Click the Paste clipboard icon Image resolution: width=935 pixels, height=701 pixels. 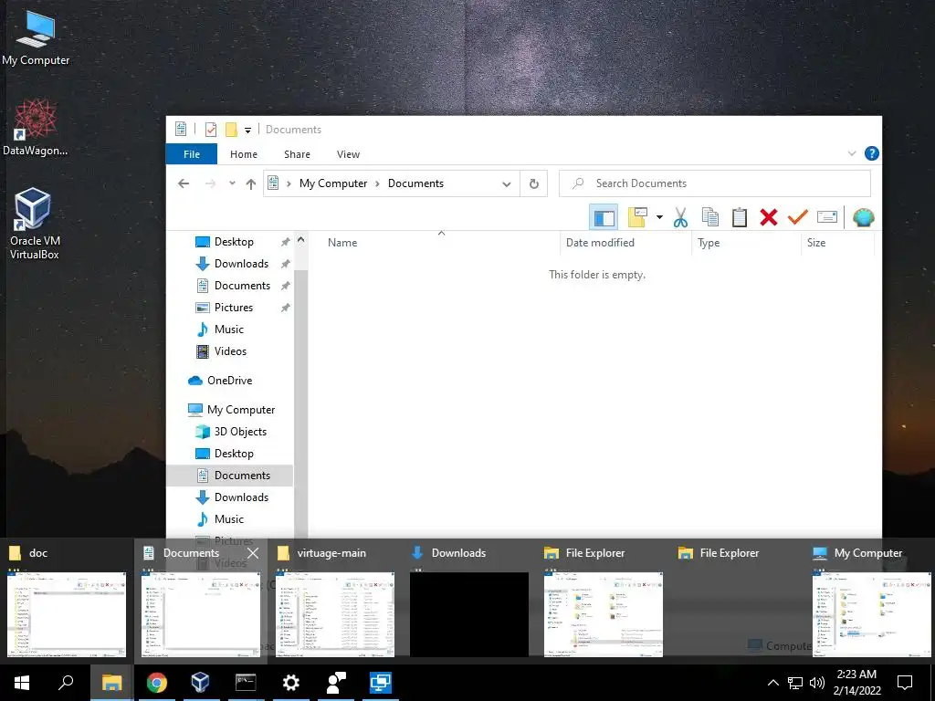[740, 217]
